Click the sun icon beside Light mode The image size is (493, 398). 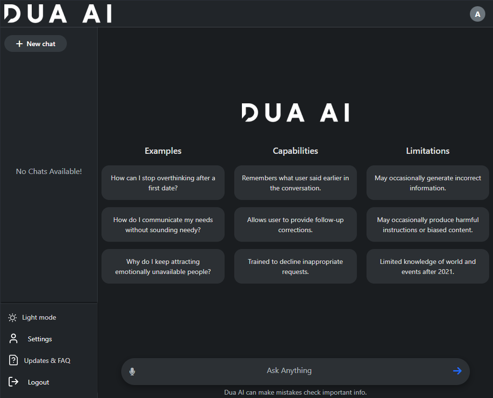coord(13,318)
